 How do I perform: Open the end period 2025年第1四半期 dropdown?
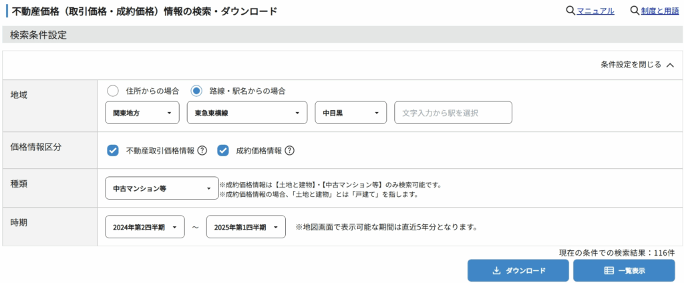(246, 227)
